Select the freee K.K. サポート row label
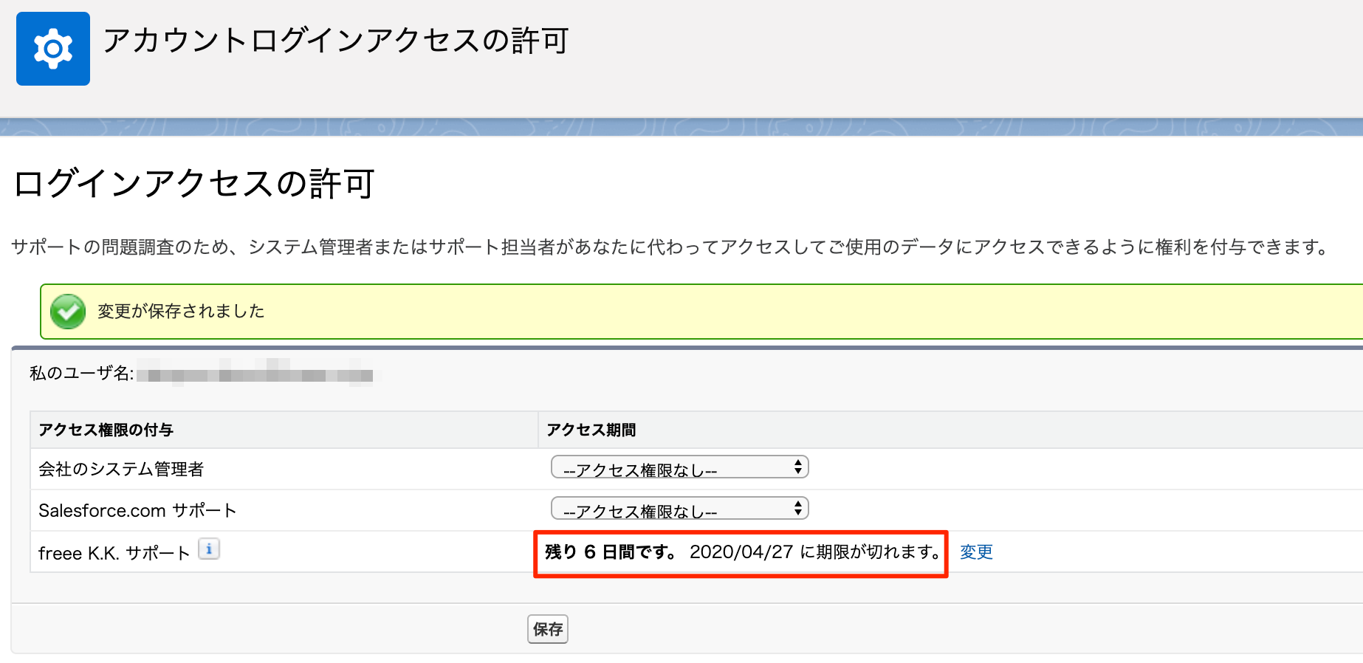The height and width of the screenshot is (663, 1363). coord(114,553)
